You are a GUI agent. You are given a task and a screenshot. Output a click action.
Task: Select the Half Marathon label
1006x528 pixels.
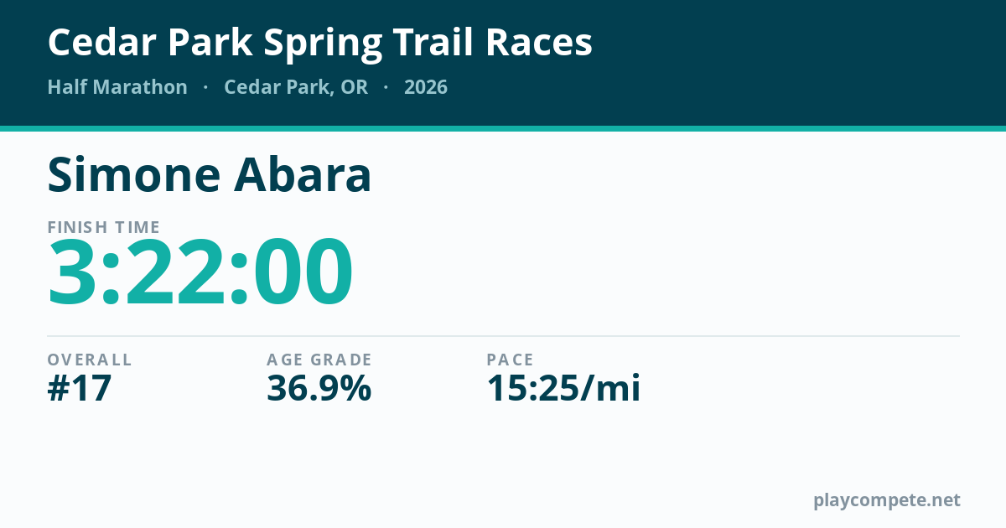117,87
